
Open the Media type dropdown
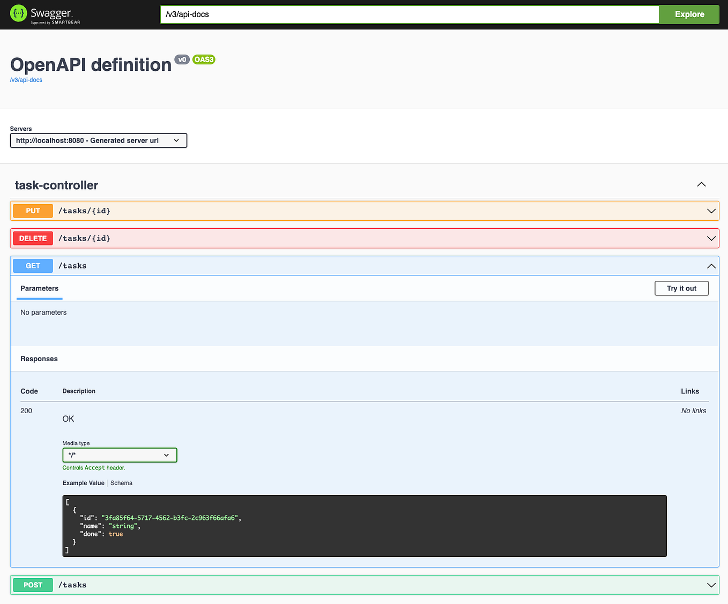click(119, 454)
